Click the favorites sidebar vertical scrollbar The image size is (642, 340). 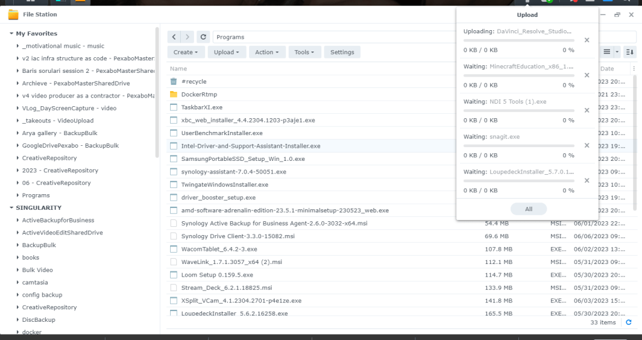point(157,92)
